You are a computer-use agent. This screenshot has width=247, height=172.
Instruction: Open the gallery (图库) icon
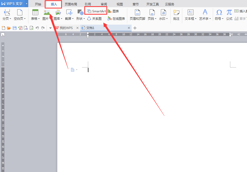coord(58,12)
